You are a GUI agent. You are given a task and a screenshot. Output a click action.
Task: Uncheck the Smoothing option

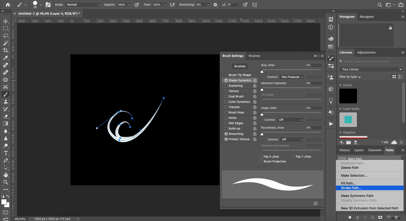[x=226, y=134]
